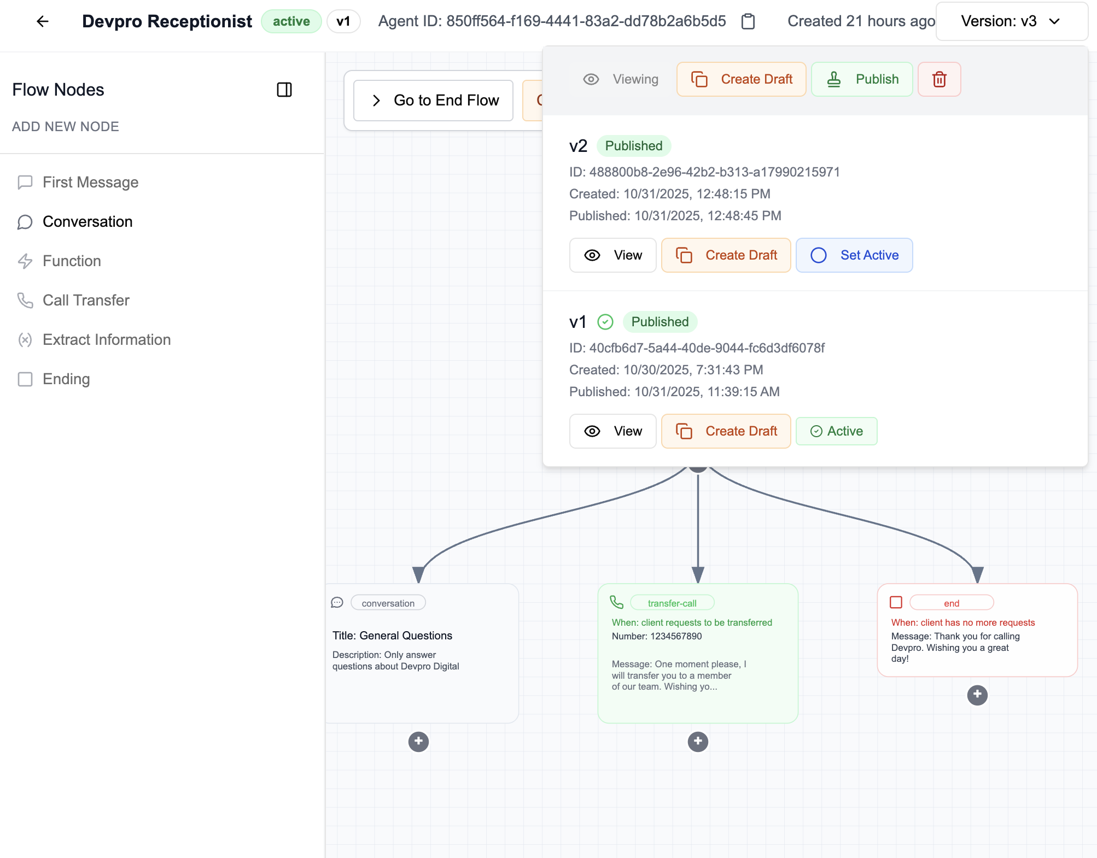Click phone icon on transfer-call node
This screenshot has height=858, width=1097.
pos(616,602)
